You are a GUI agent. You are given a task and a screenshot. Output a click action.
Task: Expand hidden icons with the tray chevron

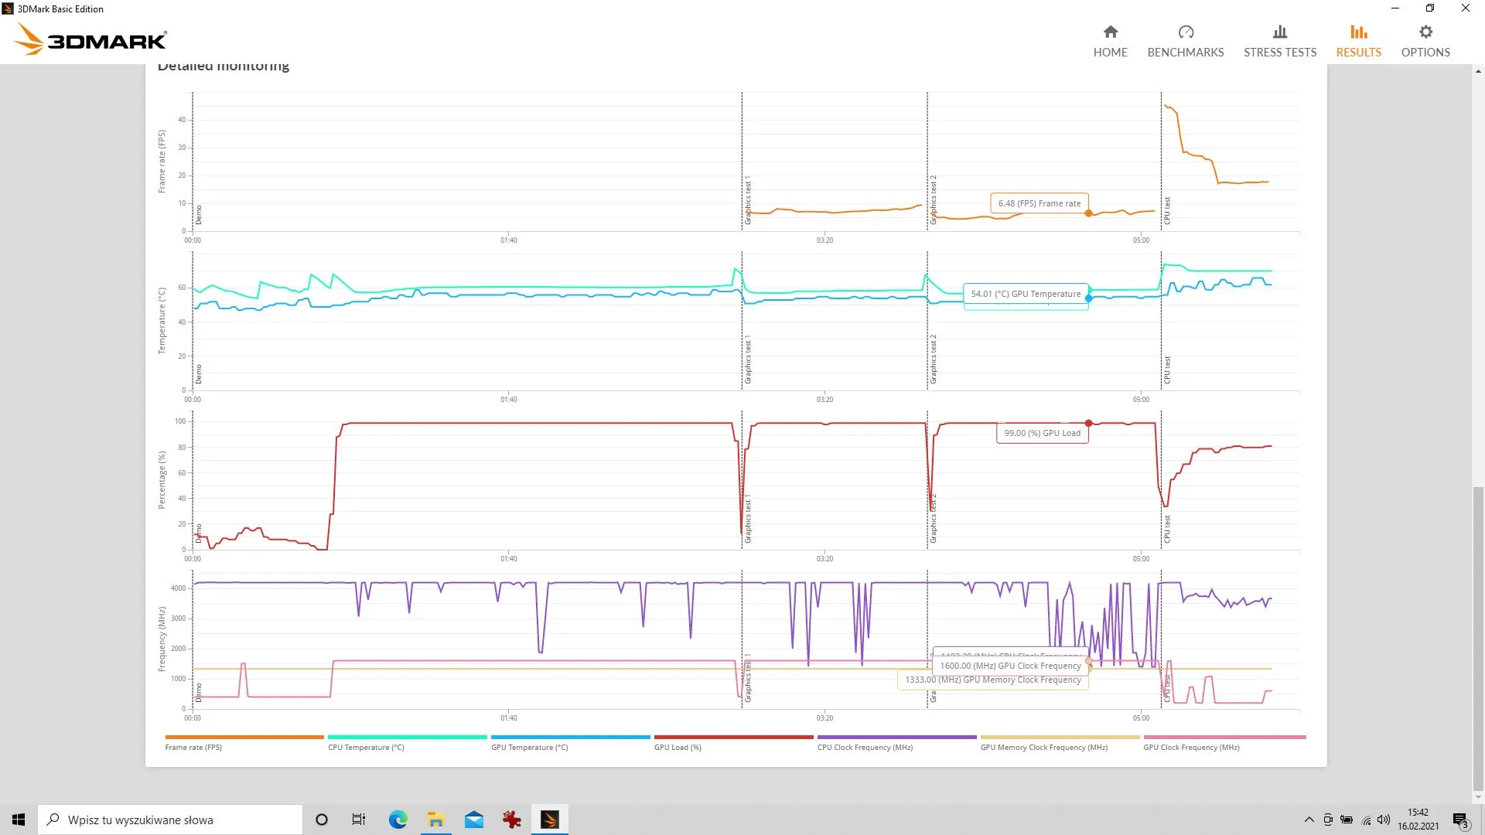pyautogui.click(x=1309, y=820)
